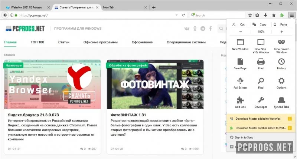Click Paste in the menu panel
This screenshot has height=159, width=297.
pyautogui.click(x=281, y=24)
